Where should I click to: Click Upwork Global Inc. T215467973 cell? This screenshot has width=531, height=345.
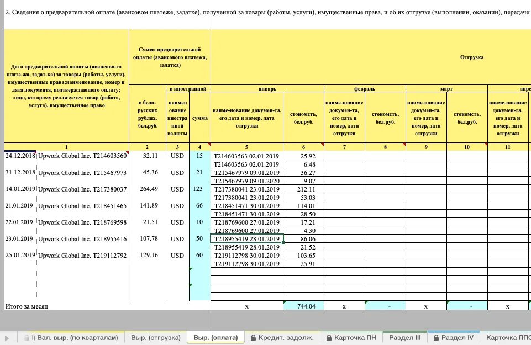(83, 172)
